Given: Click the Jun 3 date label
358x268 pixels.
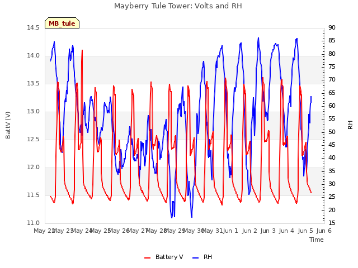Looking at the screenshot, I should point(268,231).
